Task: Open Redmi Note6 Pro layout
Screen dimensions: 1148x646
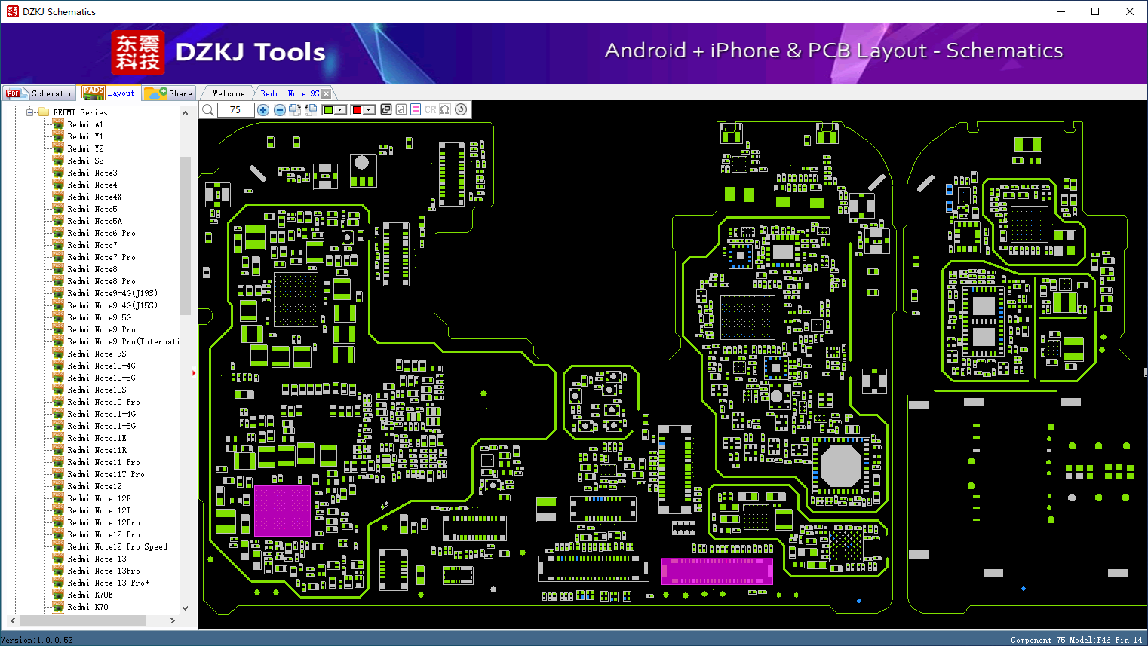Action: tap(101, 233)
